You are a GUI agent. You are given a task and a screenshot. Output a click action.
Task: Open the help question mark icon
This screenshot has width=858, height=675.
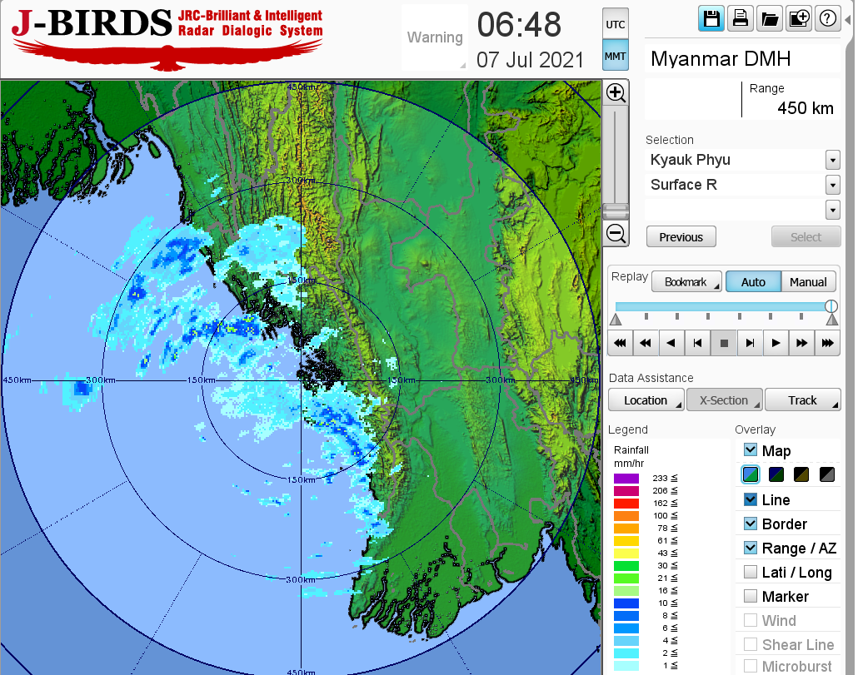point(827,19)
